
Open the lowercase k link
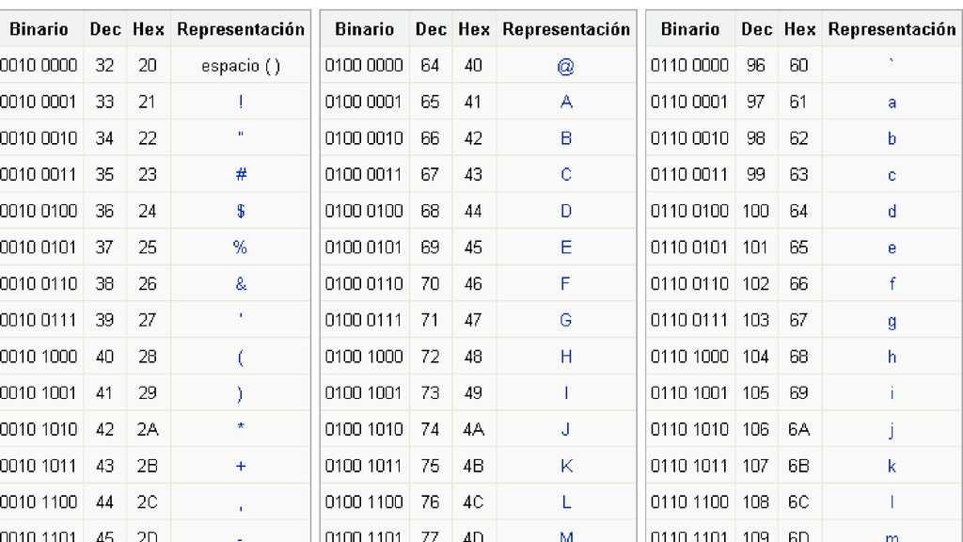point(892,466)
